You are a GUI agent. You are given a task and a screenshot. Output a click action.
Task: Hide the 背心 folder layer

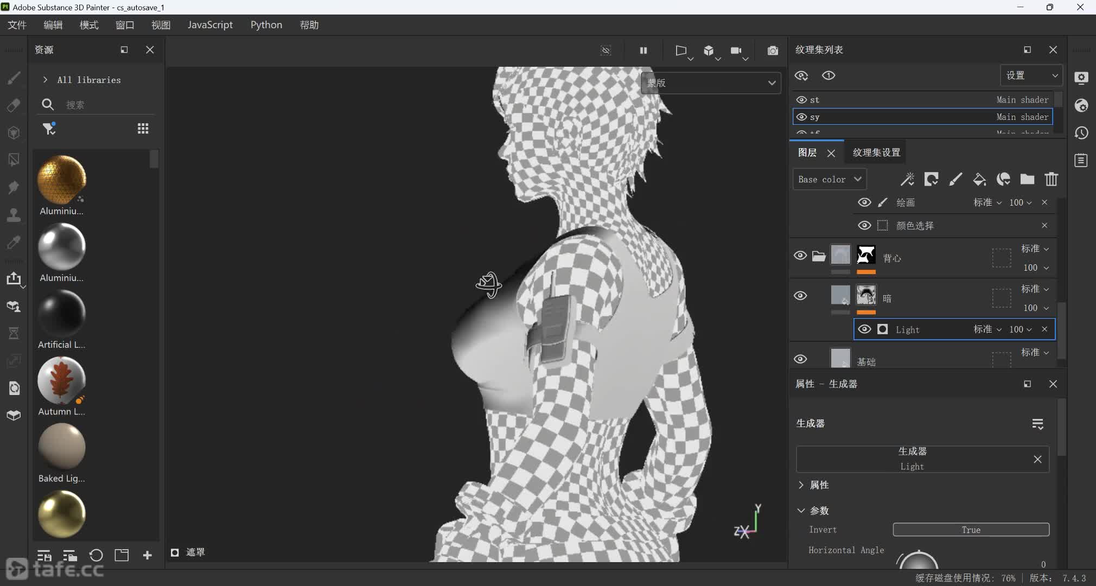[x=800, y=256]
